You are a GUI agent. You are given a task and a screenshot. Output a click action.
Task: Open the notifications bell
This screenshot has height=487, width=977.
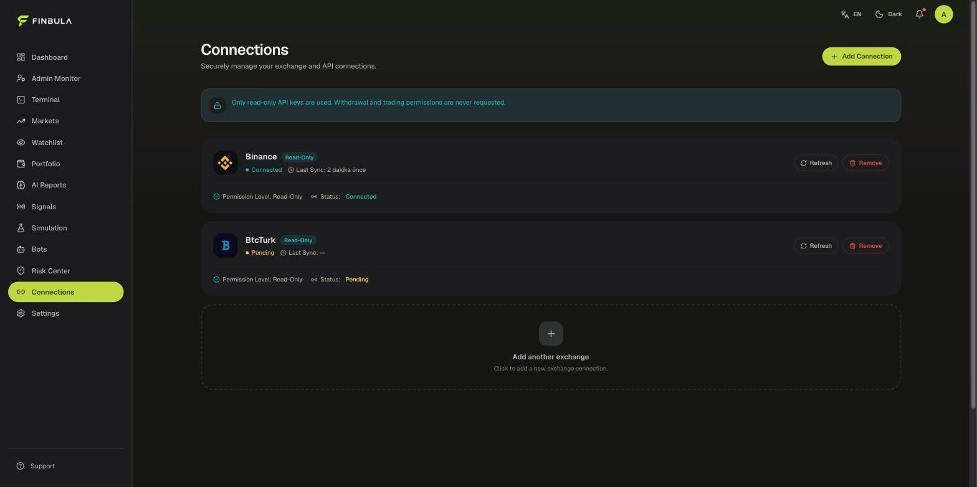(x=920, y=14)
